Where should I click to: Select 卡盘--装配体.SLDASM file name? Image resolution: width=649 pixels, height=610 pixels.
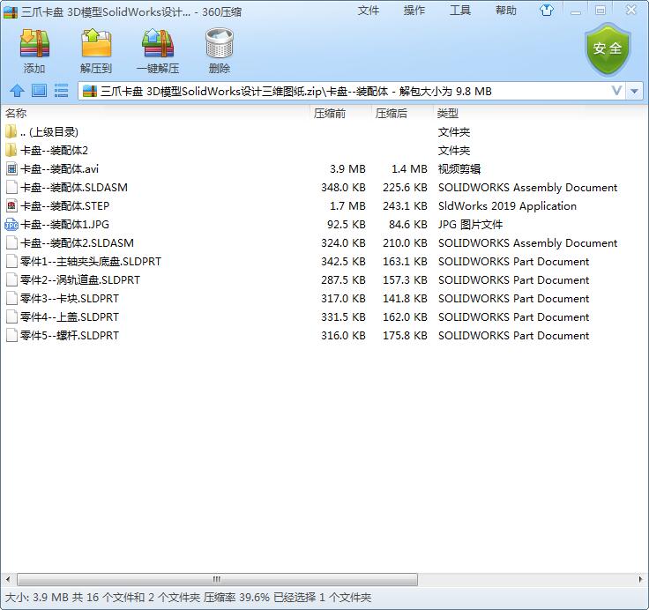coord(74,188)
